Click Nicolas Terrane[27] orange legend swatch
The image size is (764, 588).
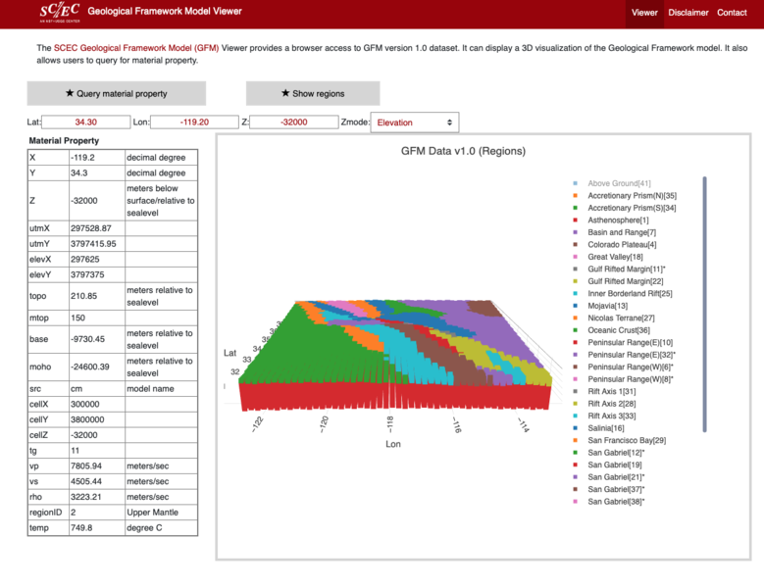[x=576, y=318]
